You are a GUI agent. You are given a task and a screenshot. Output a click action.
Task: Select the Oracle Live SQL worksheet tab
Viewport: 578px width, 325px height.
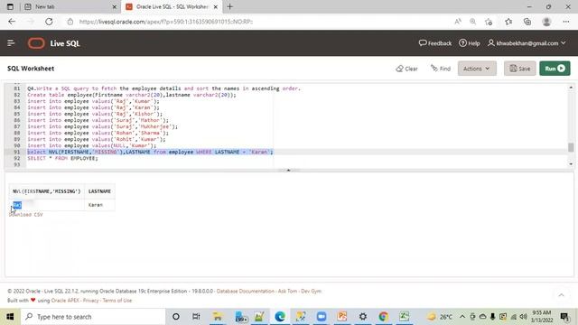172,6
